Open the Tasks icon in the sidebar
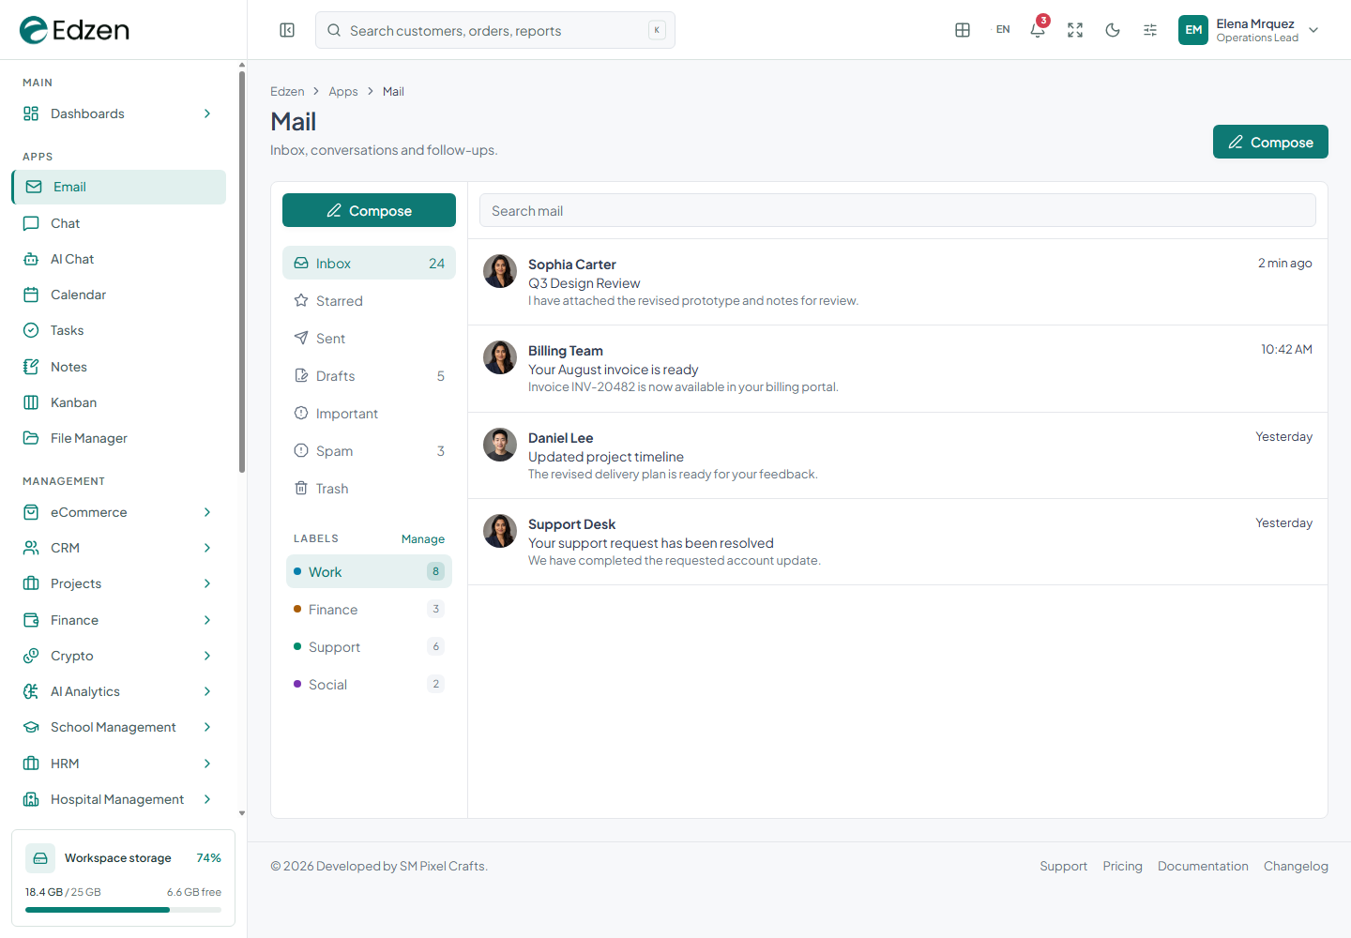 tap(31, 330)
